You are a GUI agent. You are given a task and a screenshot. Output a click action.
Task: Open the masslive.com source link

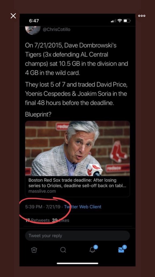(42, 191)
